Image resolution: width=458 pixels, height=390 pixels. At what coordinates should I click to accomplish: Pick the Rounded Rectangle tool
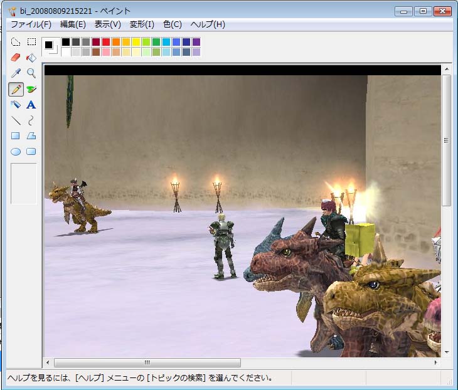[31, 152]
